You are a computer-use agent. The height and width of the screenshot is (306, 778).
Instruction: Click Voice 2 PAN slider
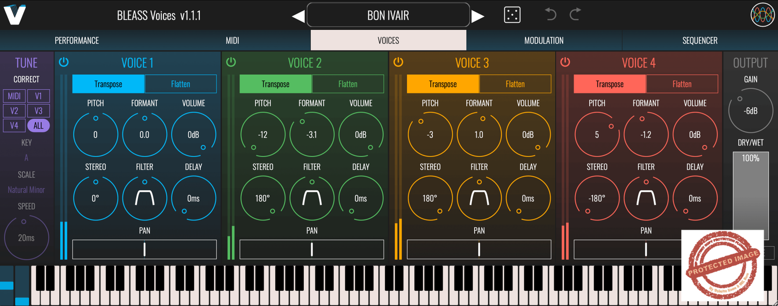pos(312,250)
